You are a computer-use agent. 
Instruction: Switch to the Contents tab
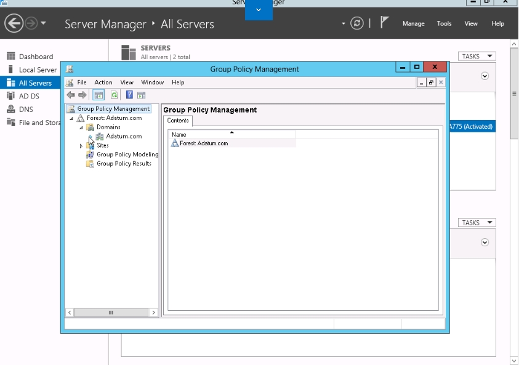coord(178,121)
